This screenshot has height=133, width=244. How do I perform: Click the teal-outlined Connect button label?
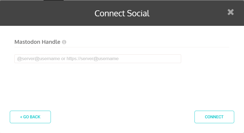pyautogui.click(x=214, y=117)
